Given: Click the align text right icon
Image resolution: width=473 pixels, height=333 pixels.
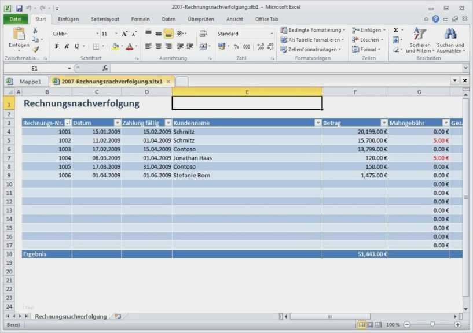Looking at the screenshot, I should (x=168, y=46).
